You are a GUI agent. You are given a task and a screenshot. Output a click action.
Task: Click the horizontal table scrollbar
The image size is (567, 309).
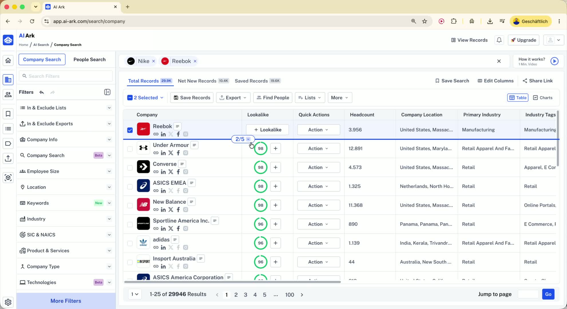pyautogui.click(x=232, y=282)
